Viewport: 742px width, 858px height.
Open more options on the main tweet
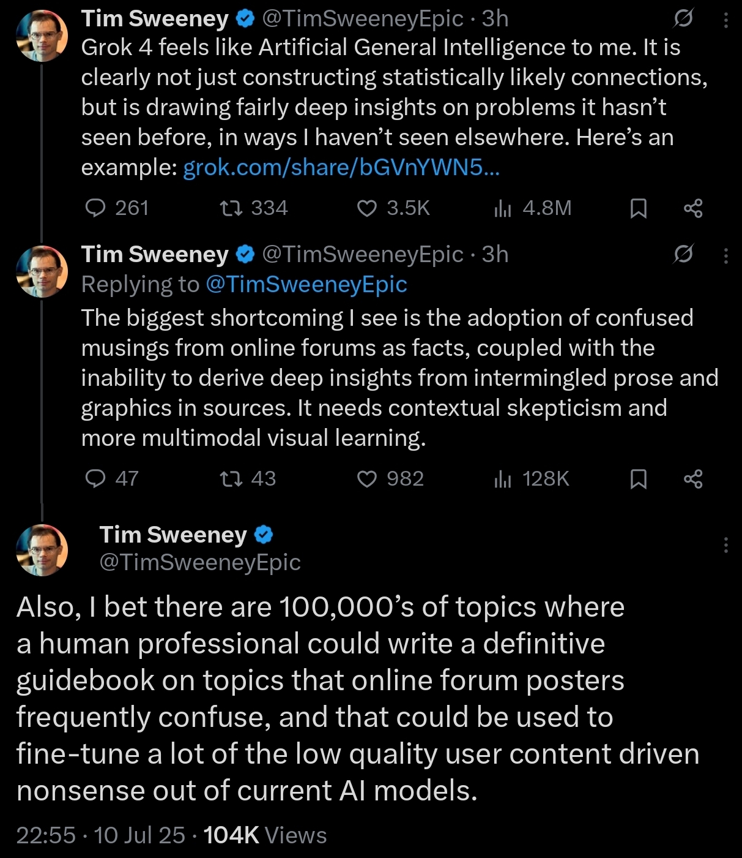(x=726, y=545)
